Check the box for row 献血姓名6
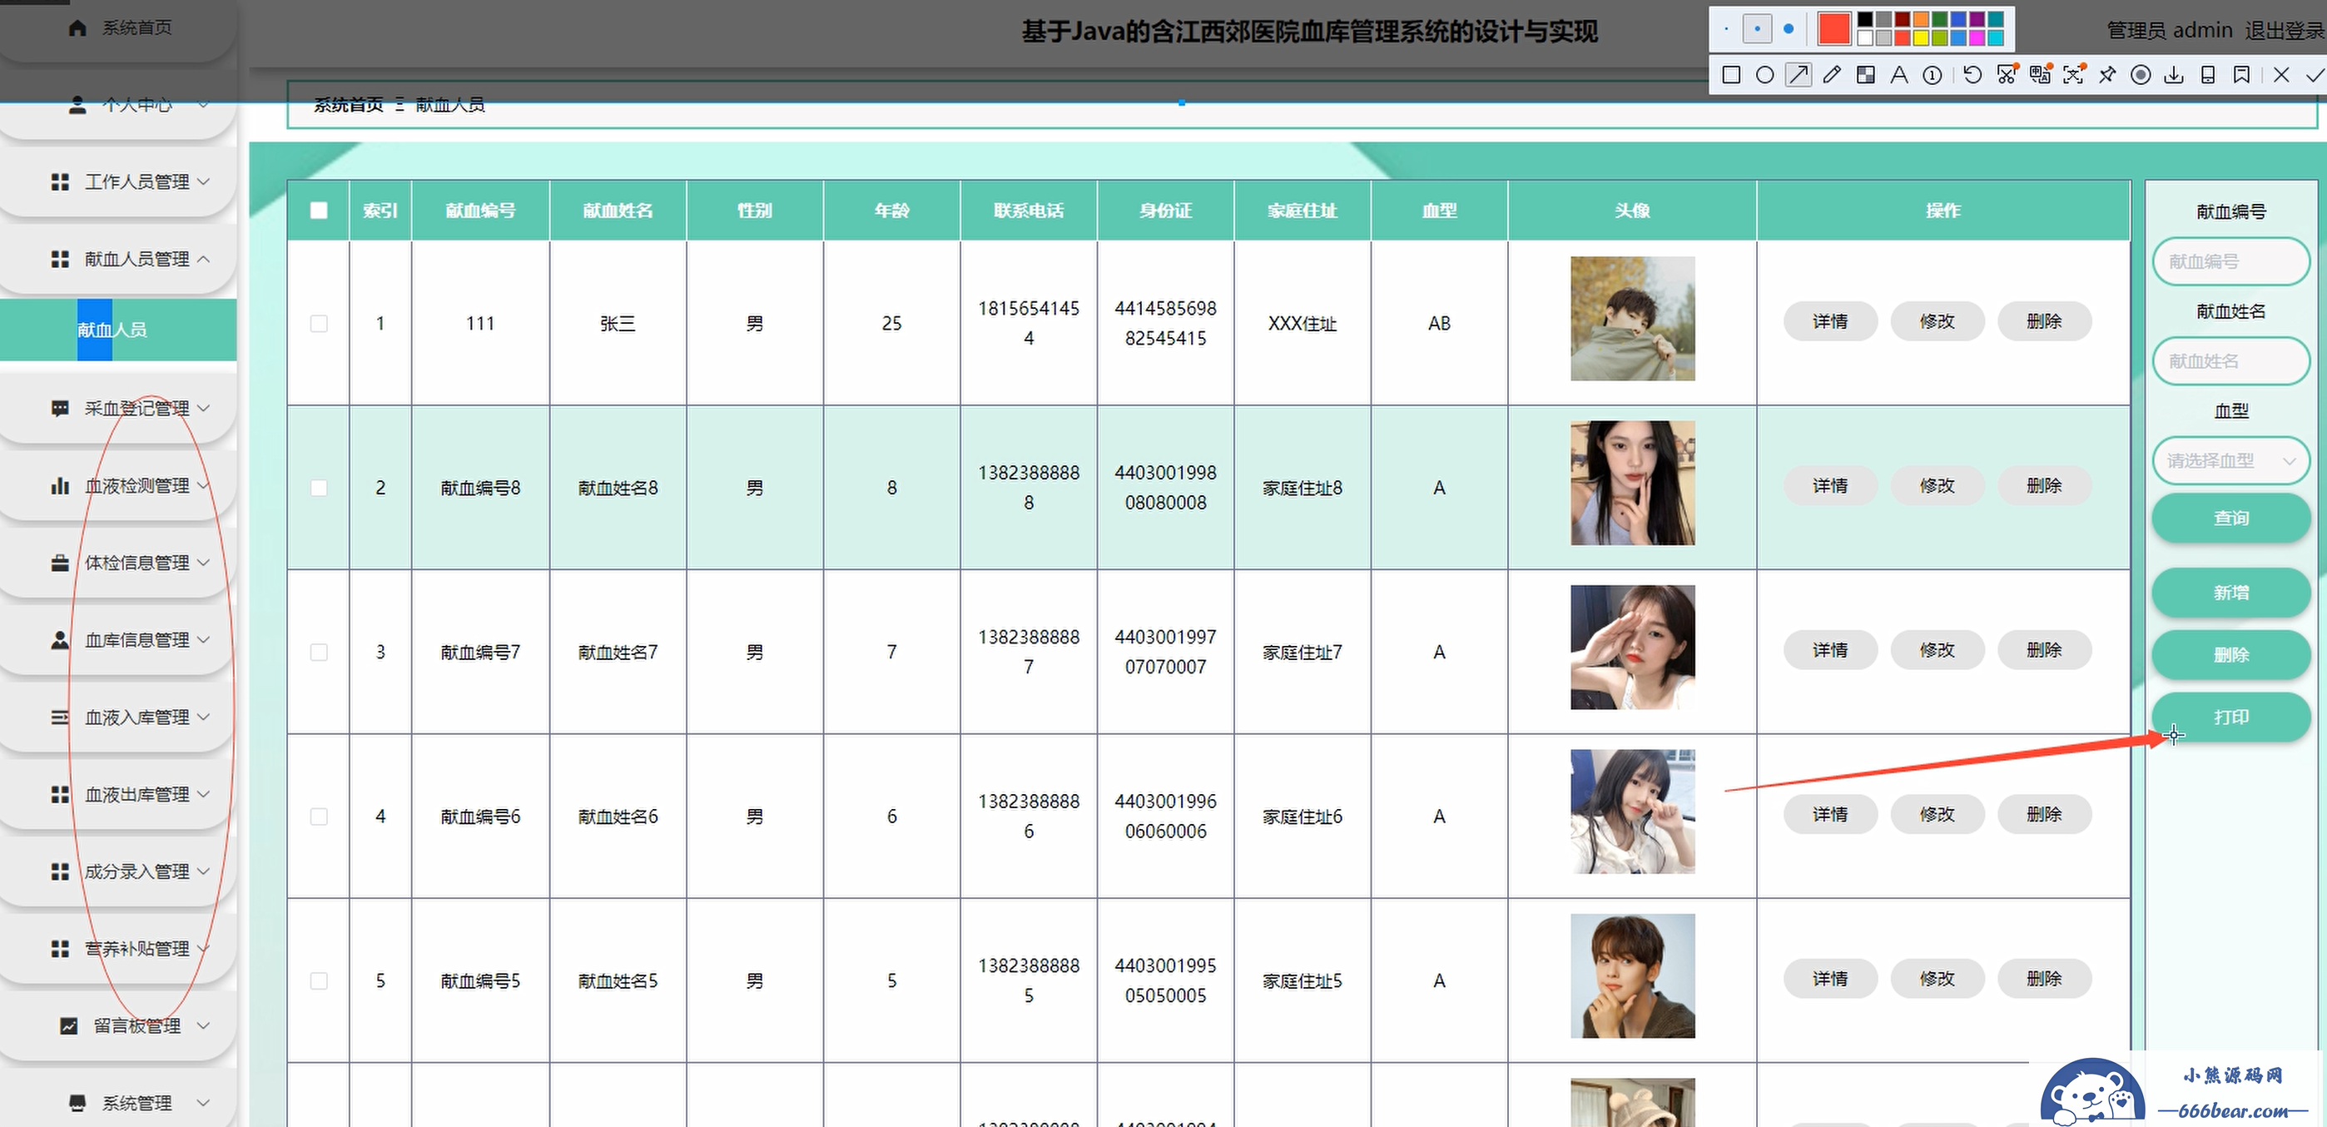 (319, 817)
